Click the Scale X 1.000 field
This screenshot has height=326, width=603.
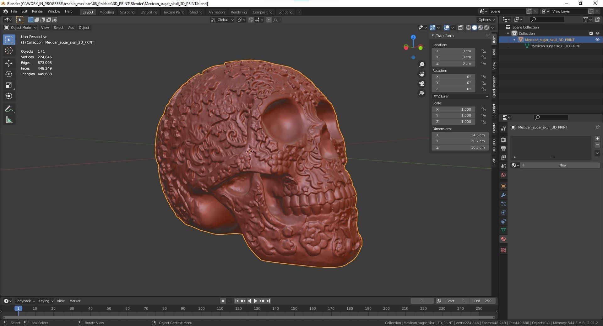[454, 109]
